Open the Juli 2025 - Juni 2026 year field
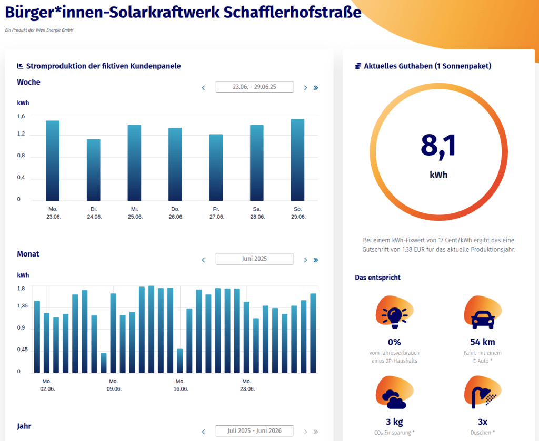The image size is (539, 441). (254, 431)
